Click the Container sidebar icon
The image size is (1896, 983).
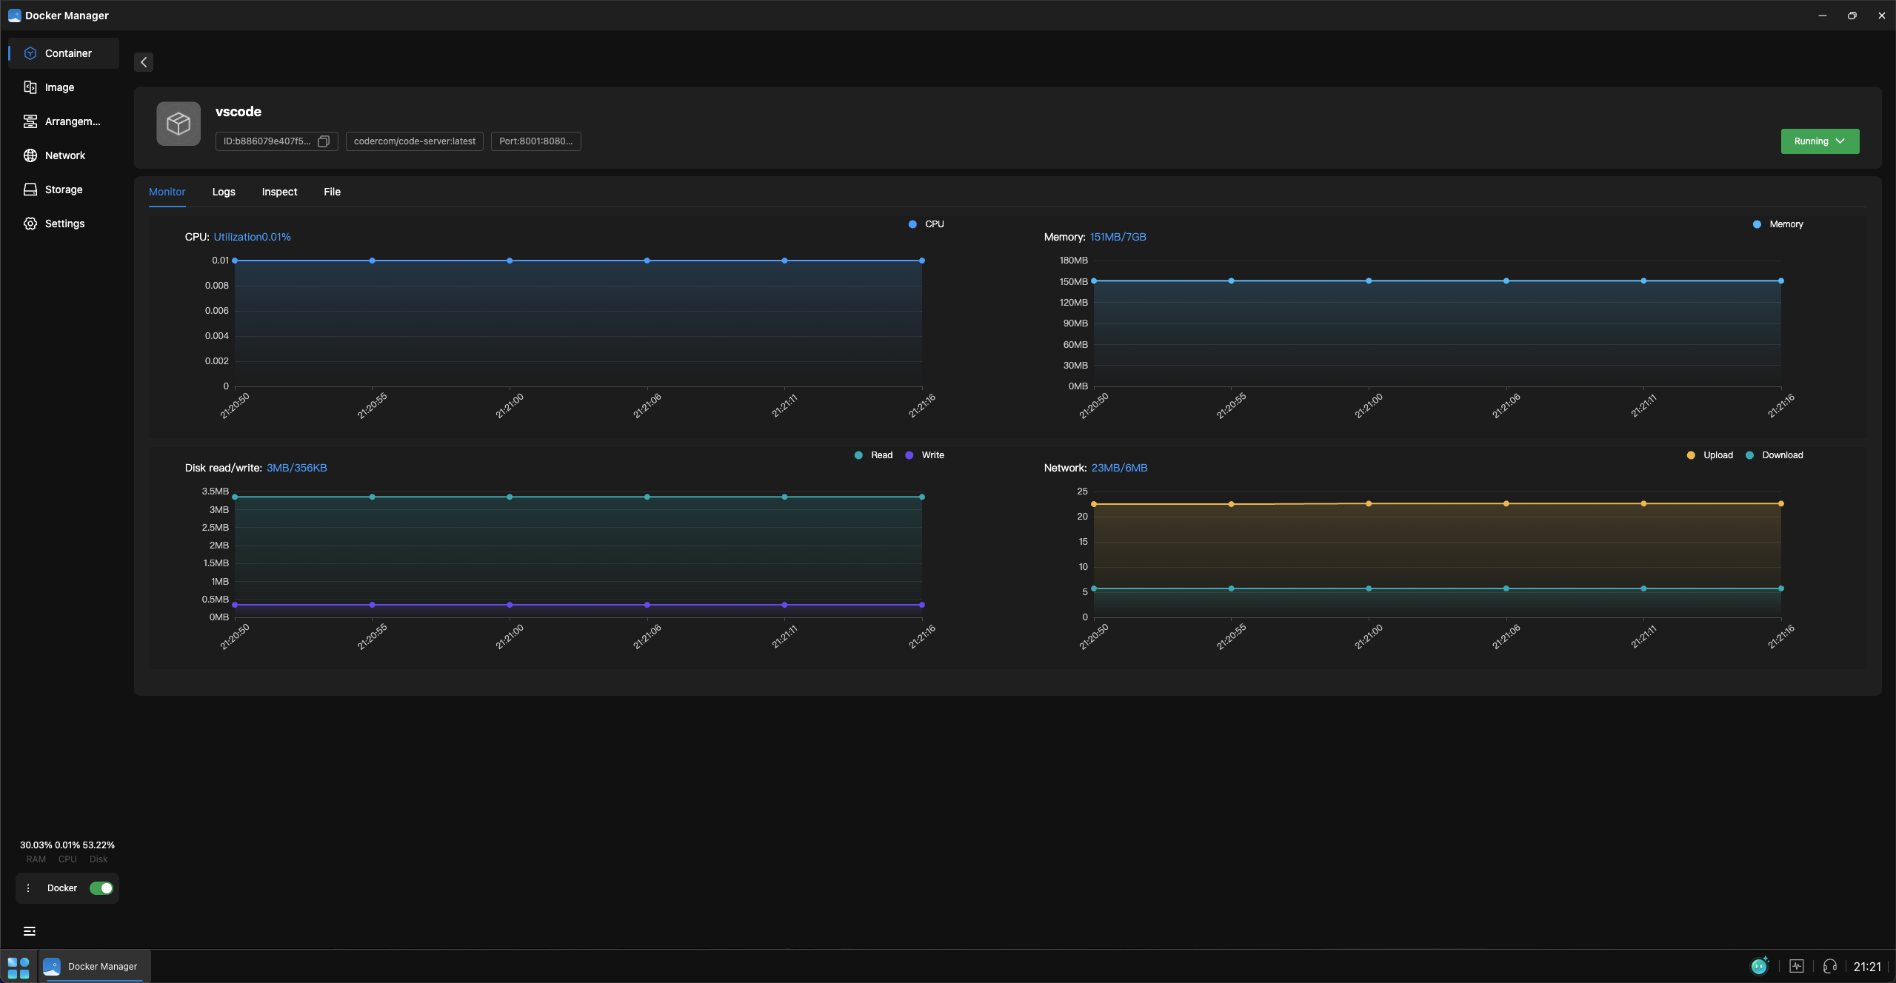pyautogui.click(x=30, y=53)
